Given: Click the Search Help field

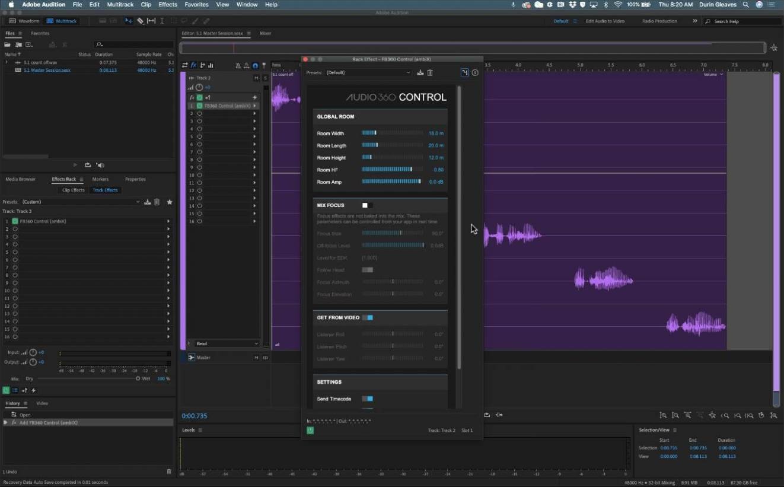Looking at the screenshot, I should (741, 21).
